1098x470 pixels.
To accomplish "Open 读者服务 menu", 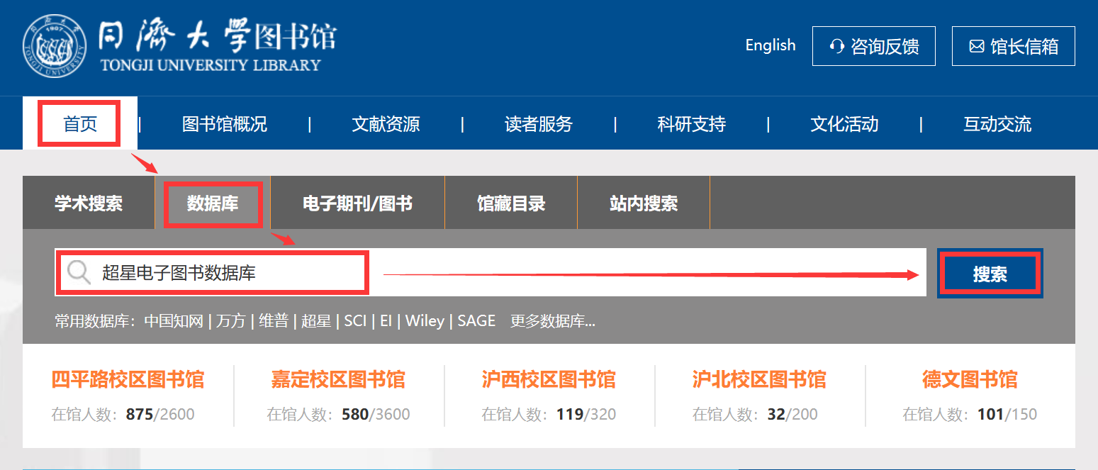I will (x=539, y=124).
